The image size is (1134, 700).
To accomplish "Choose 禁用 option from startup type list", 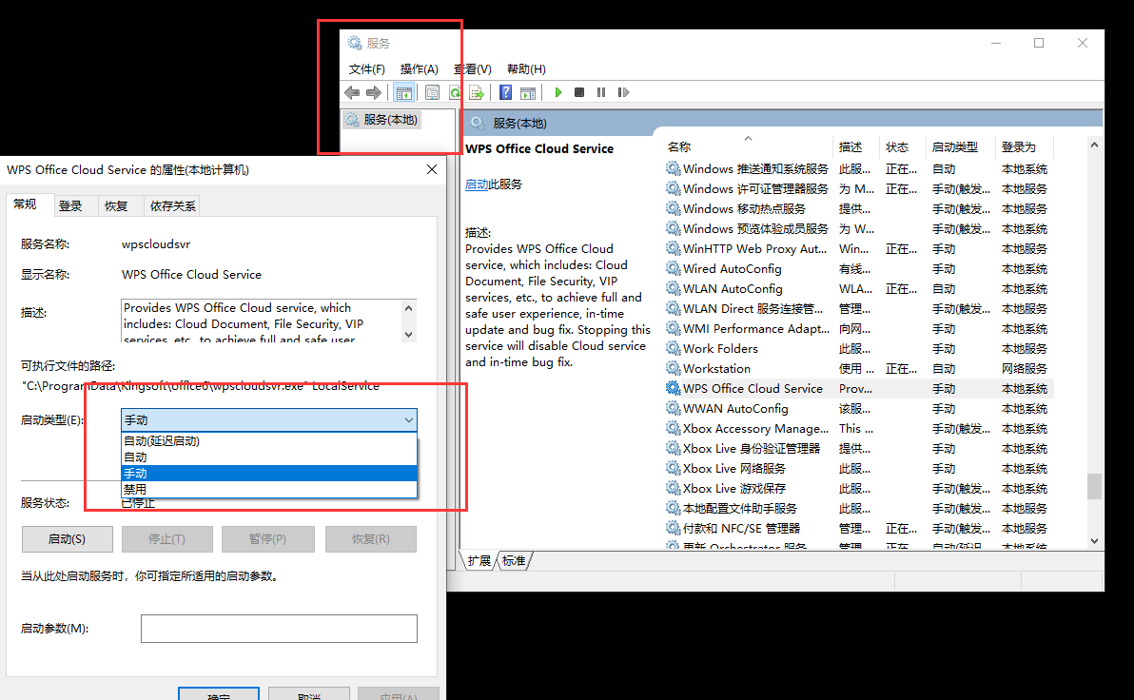I will click(x=269, y=489).
